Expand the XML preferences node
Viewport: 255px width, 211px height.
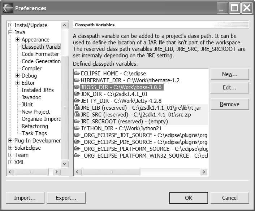click(x=10, y=162)
